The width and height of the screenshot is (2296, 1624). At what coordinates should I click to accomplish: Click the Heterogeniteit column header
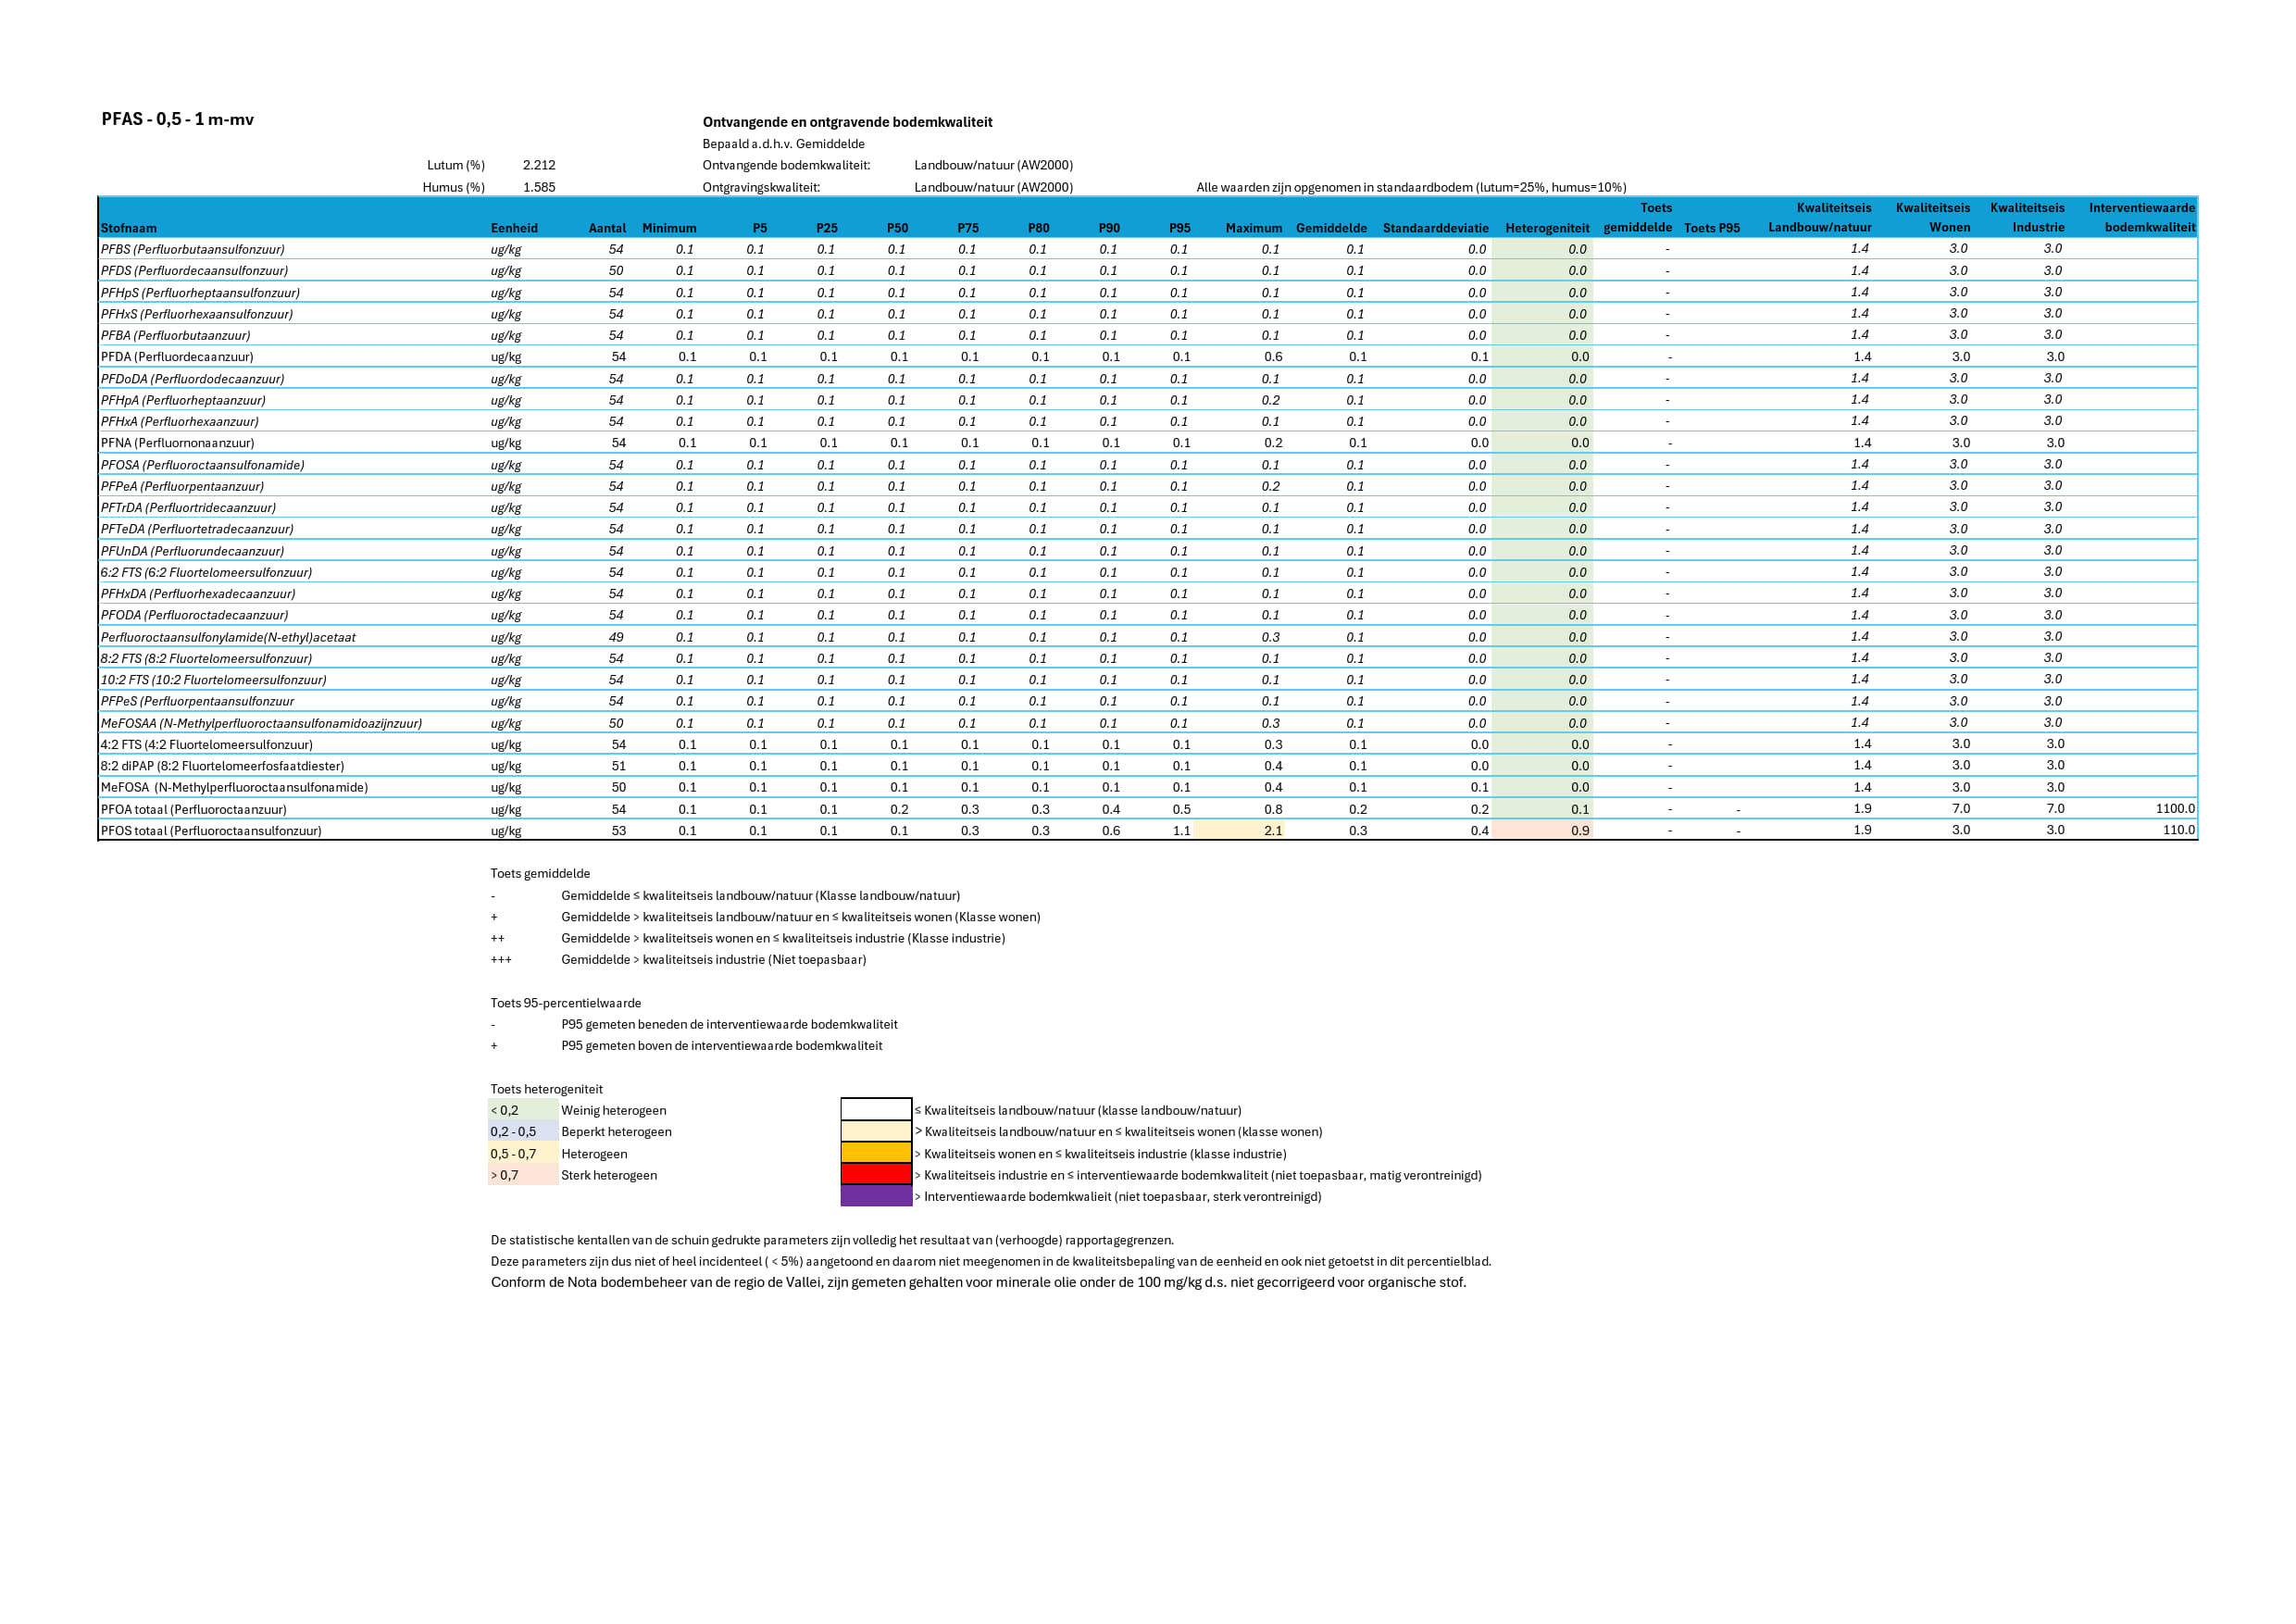coord(1546,228)
